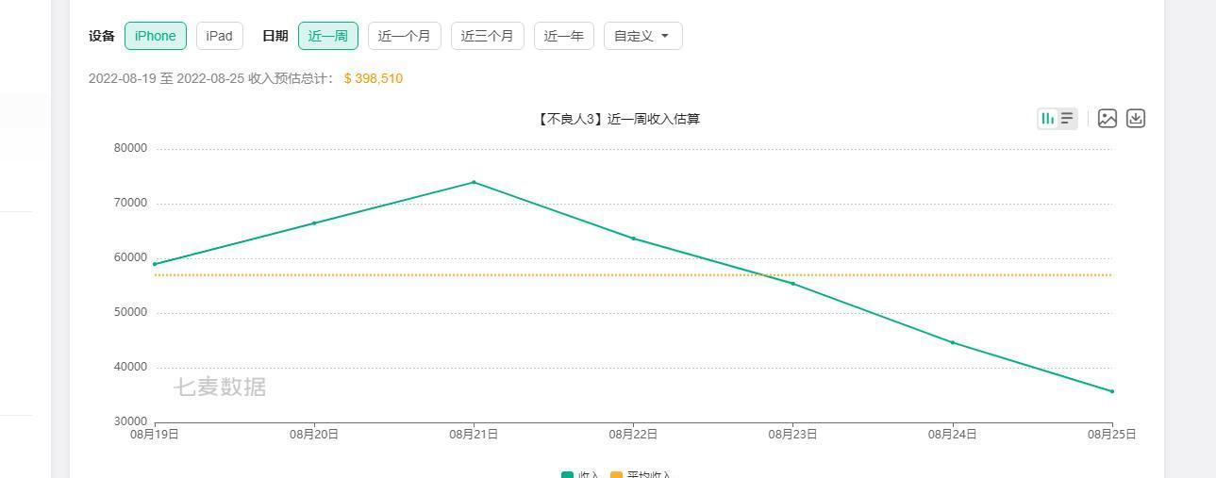
Task: Download the revenue data via export icon
Action: pyautogui.click(x=1136, y=119)
